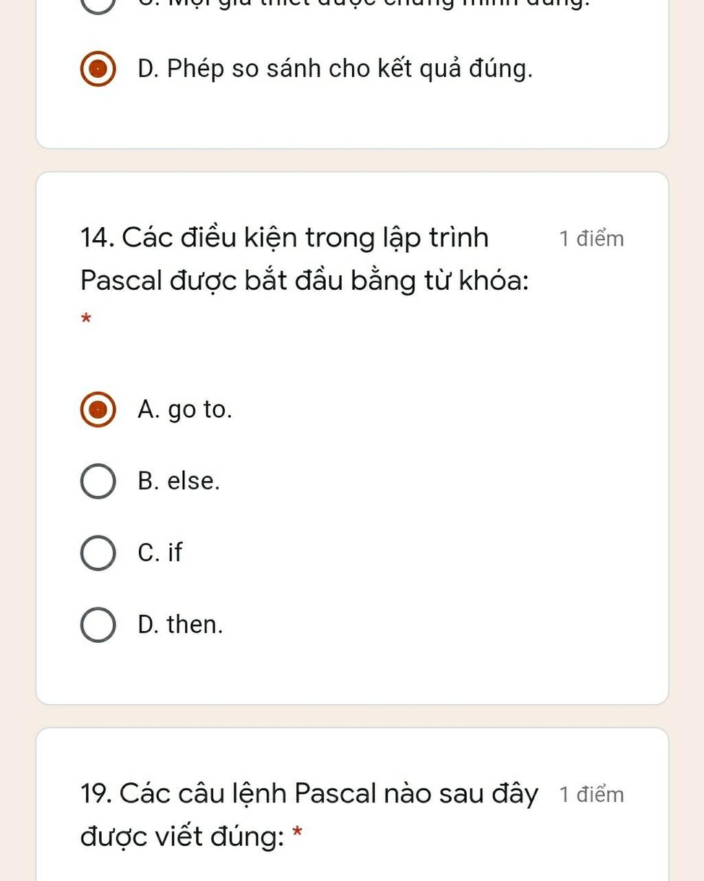Click the partially visible radio at top
Image resolution: width=704 pixels, height=881 pixels.
[x=98, y=4]
